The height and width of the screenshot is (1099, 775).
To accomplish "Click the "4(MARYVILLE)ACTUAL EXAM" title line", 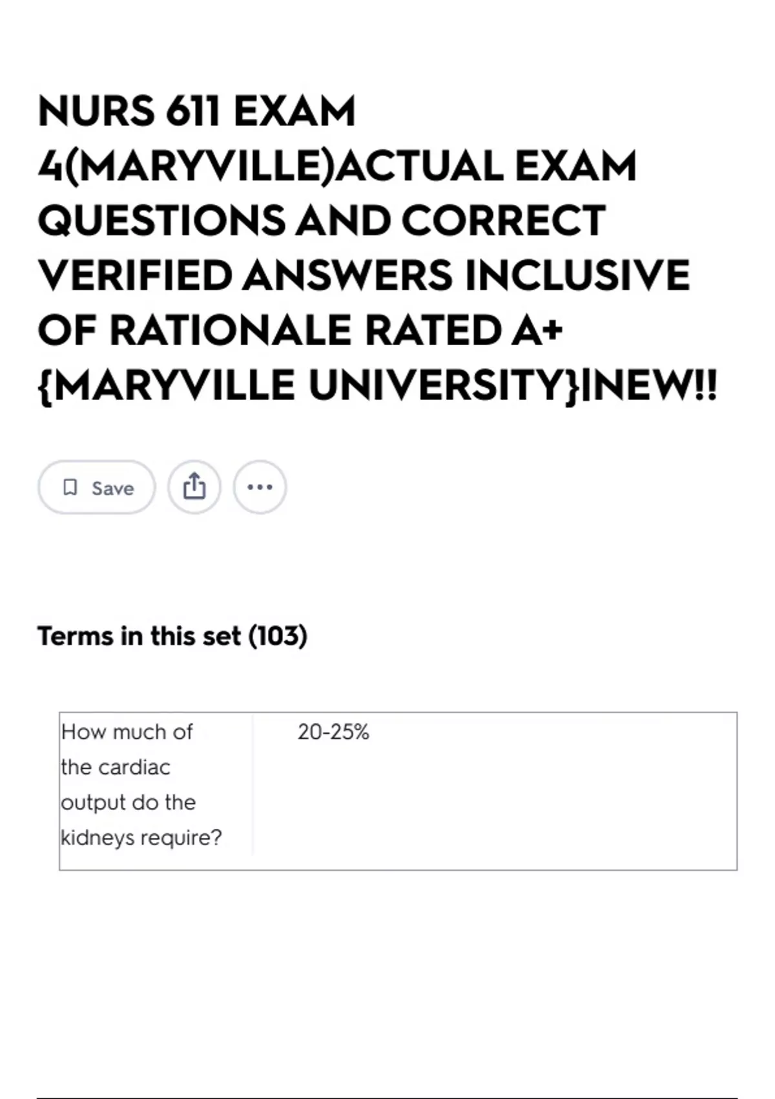I will click(x=337, y=166).
